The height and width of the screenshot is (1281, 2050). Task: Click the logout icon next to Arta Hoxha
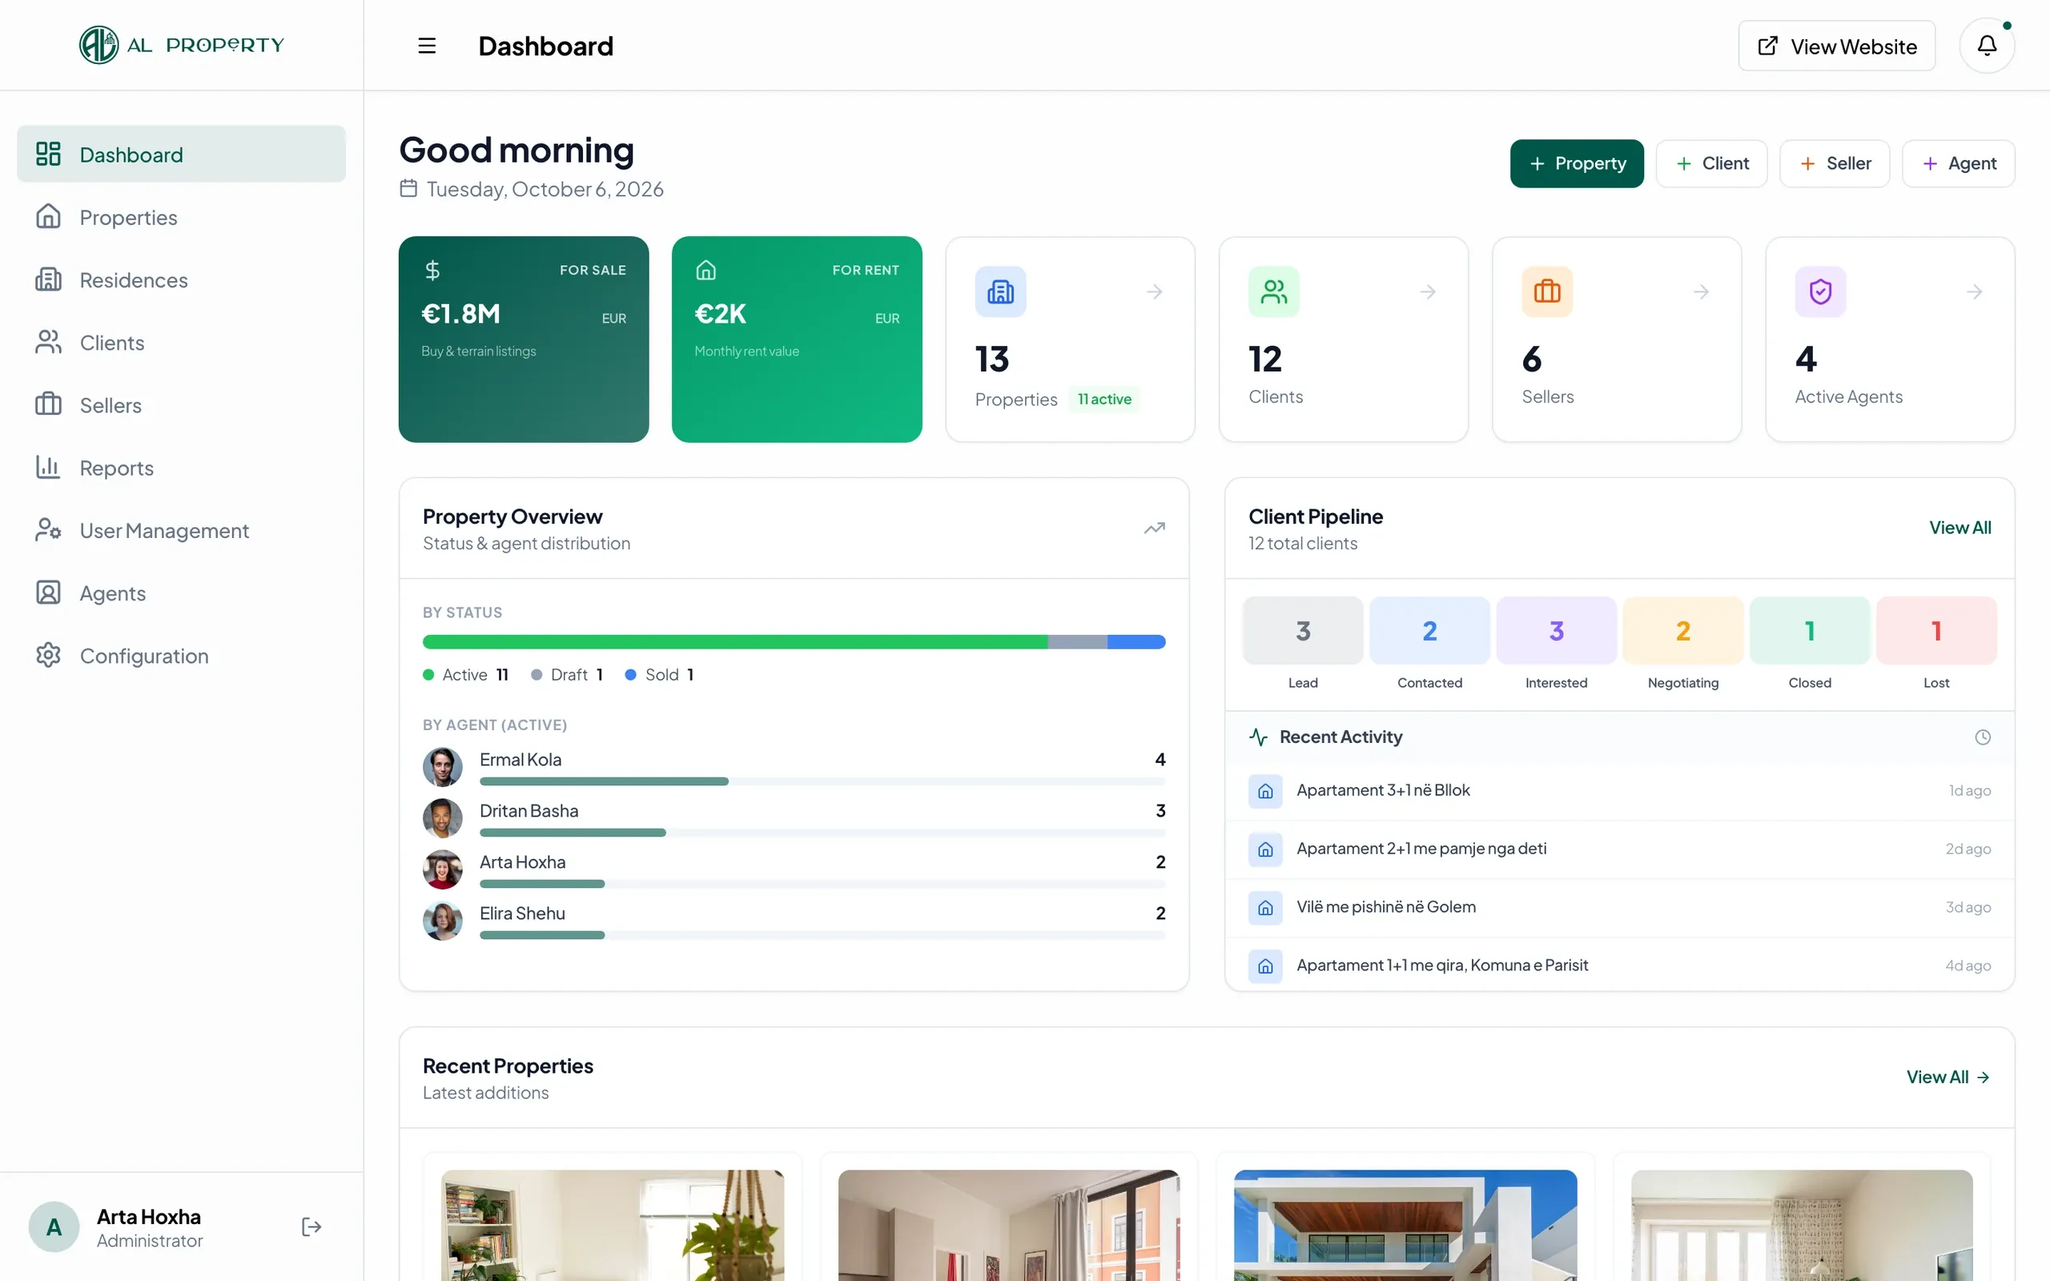[x=311, y=1227]
